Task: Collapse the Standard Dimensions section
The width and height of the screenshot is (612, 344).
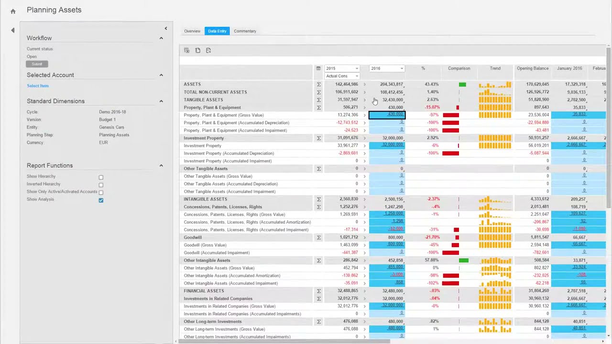Action: pos(161,101)
